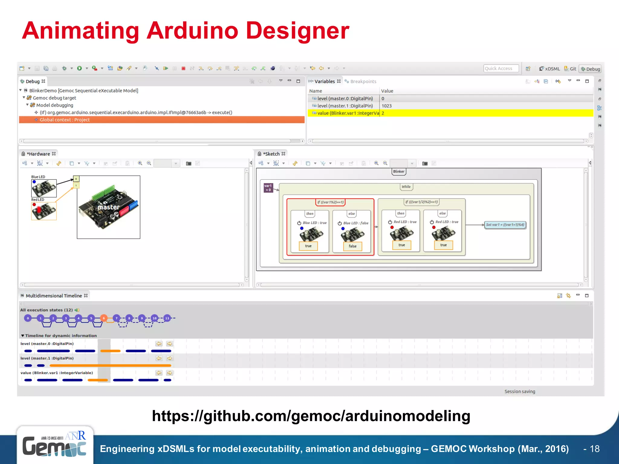Viewport: 619px width, 464px height.
Task: Switch to the Variables tab
Action: (324, 81)
